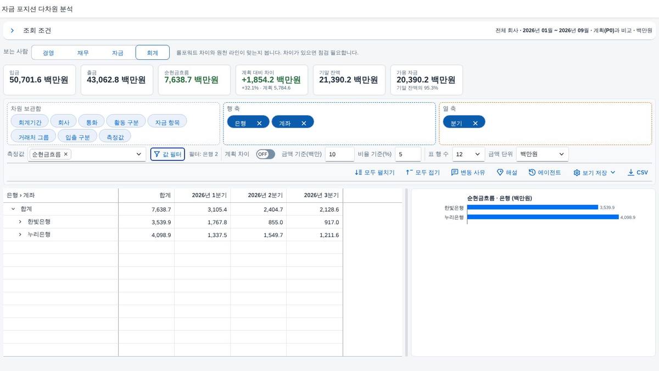659x371 pixels.
Task: Click the 계획 대비 차이 card
Action: click(272, 80)
